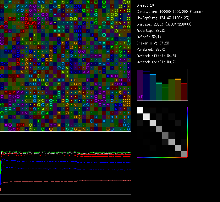Click the tall purple bar in the histogram
The width and height of the screenshot is (220, 202).
point(140,85)
